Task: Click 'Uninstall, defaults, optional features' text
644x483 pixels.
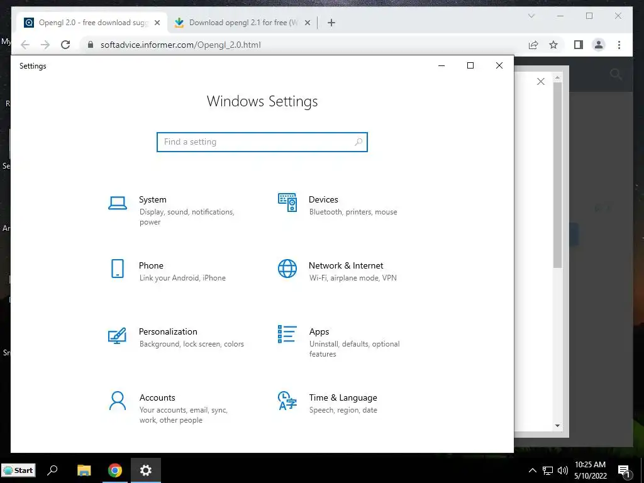Action: pyautogui.click(x=355, y=348)
